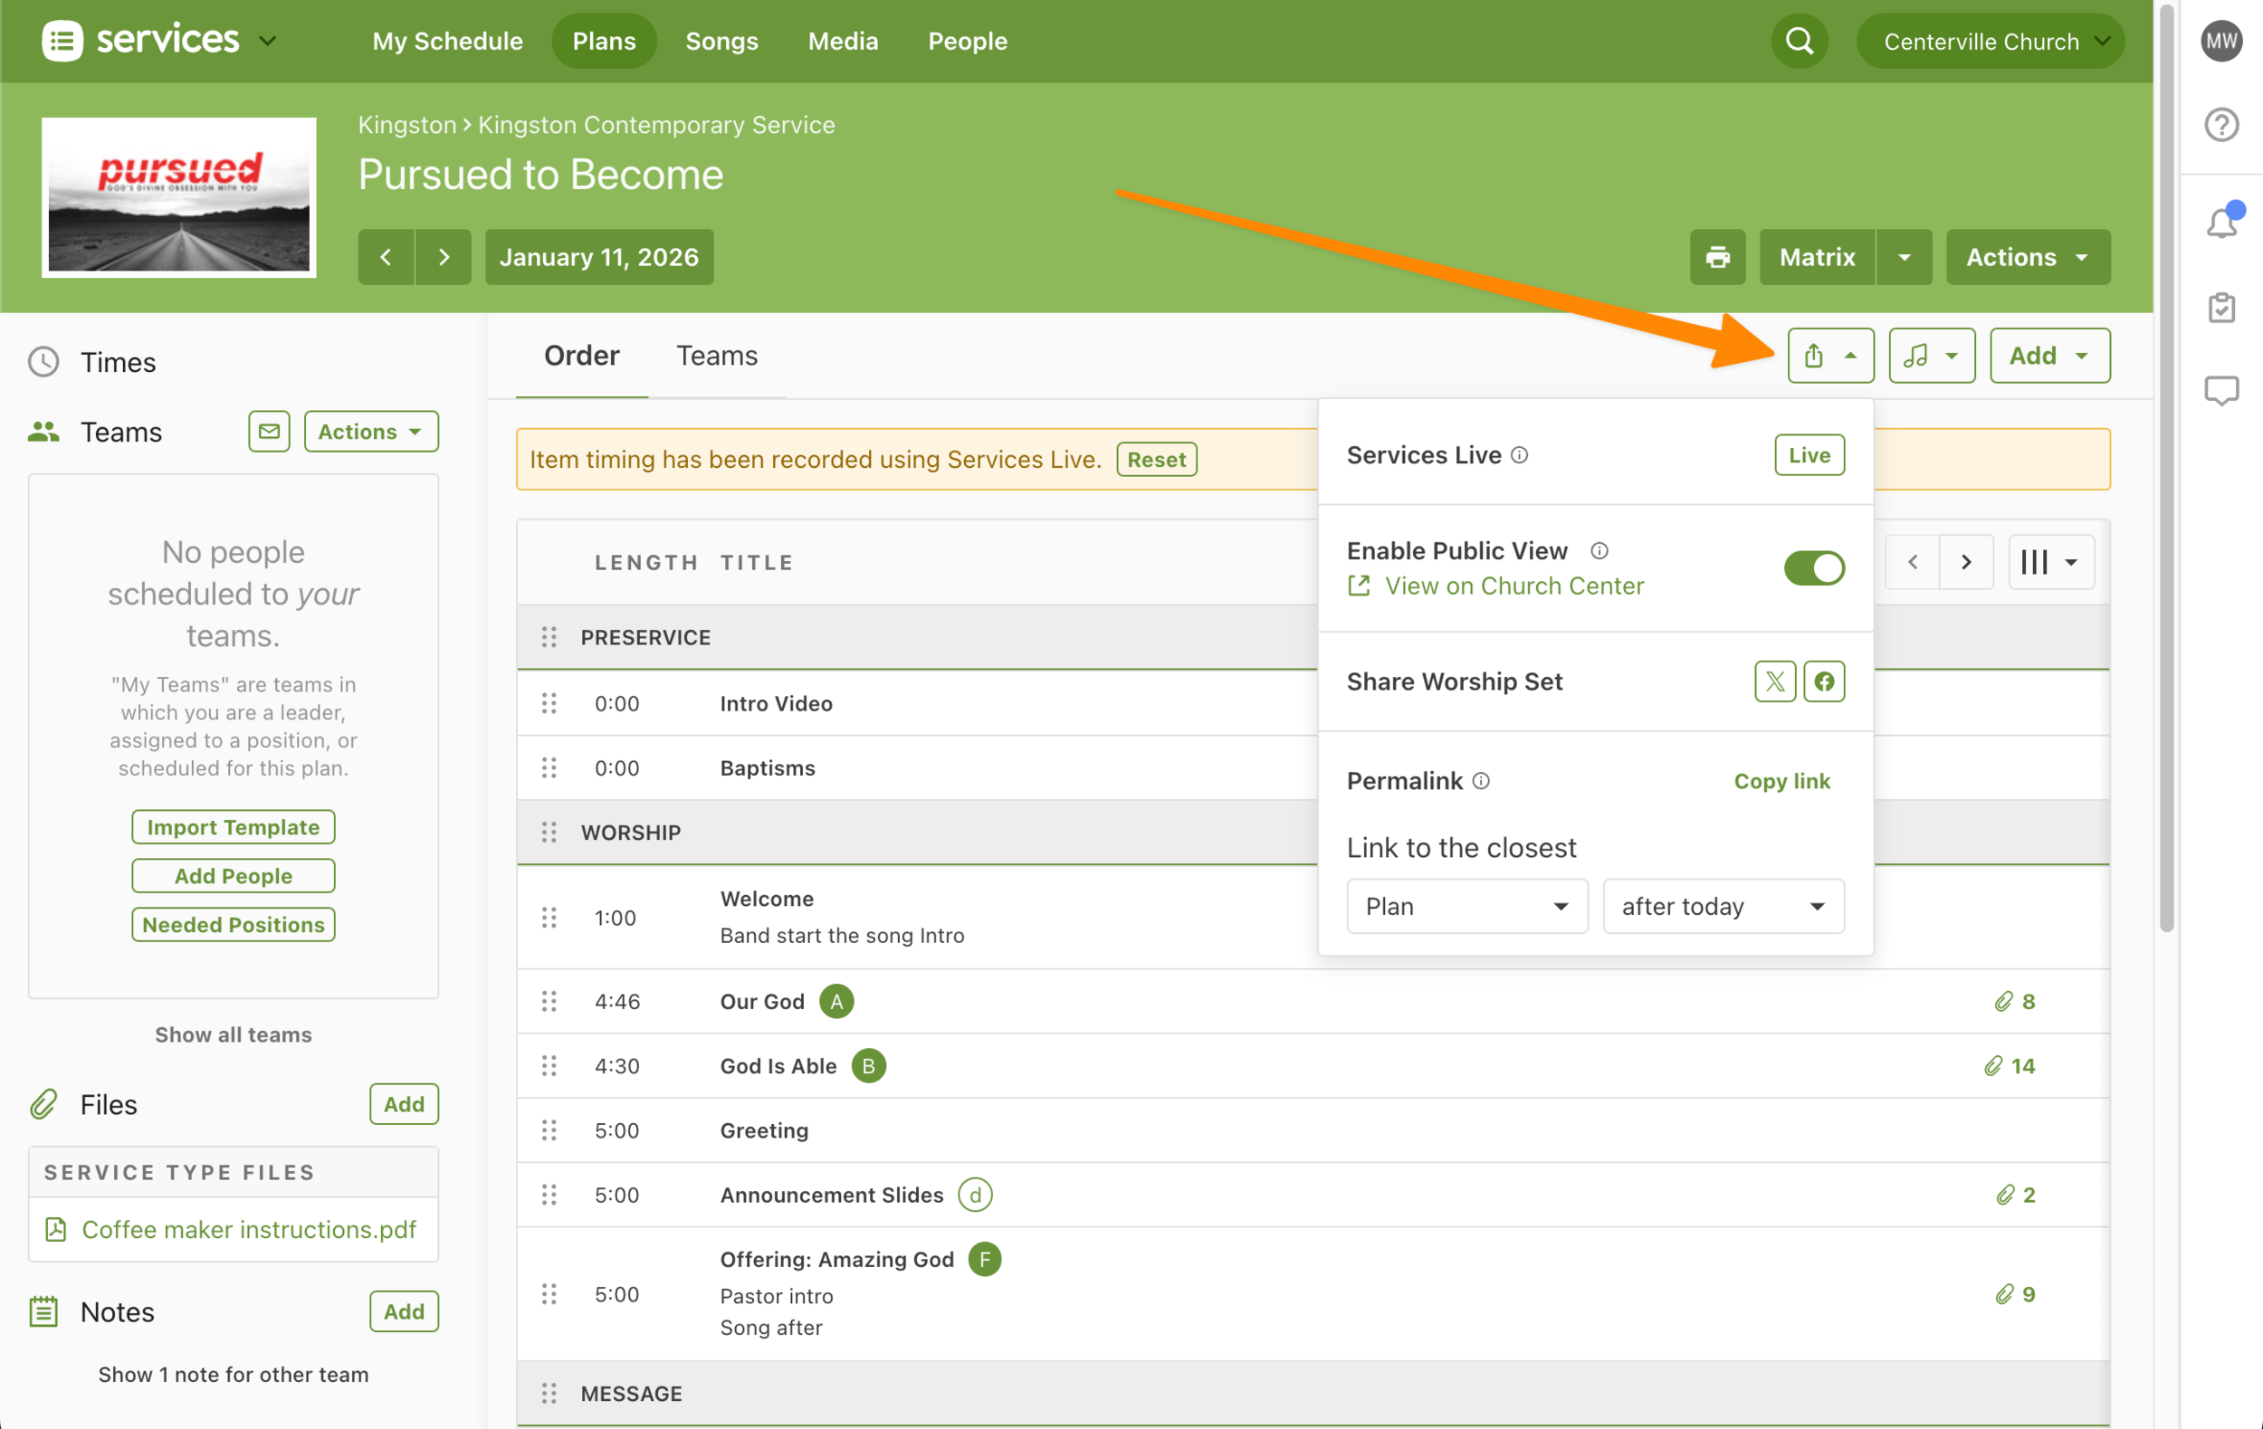Open the services app switcher chevron
The width and height of the screenshot is (2263, 1429).
pyautogui.click(x=268, y=41)
